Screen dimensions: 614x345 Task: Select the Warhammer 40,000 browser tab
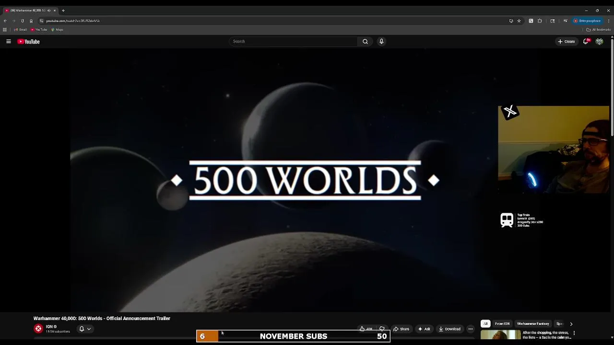(30, 11)
